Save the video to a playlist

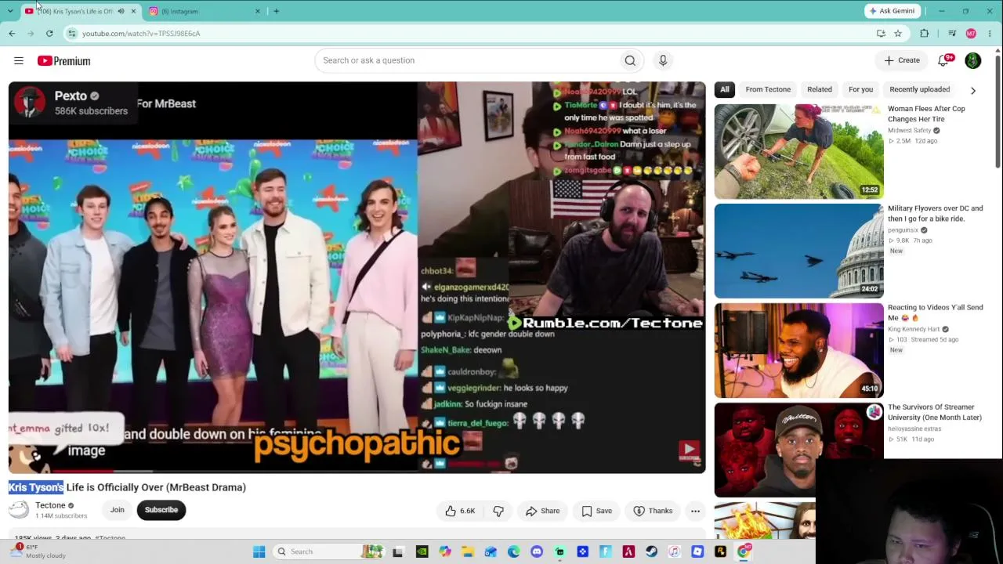click(596, 511)
